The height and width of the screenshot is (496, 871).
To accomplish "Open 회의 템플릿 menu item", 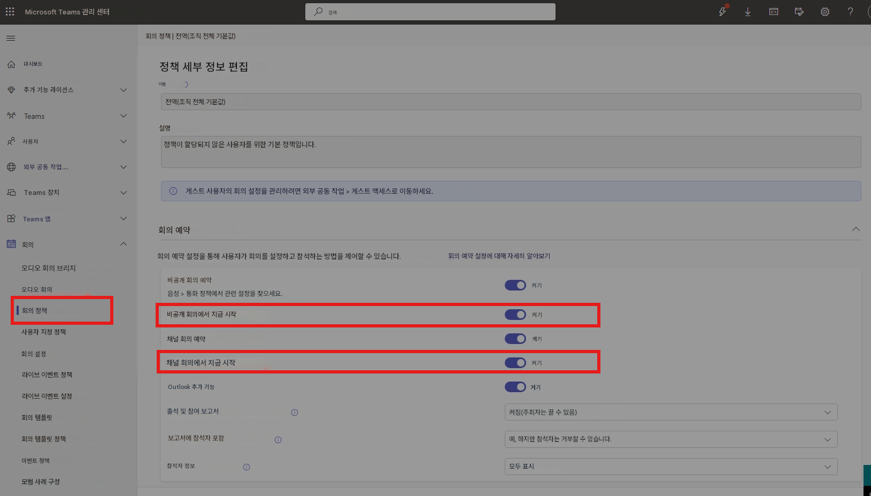I will (x=37, y=417).
